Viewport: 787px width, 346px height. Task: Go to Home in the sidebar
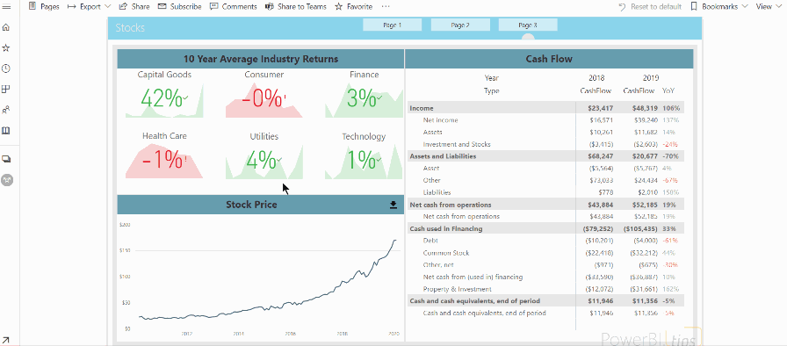[6, 27]
